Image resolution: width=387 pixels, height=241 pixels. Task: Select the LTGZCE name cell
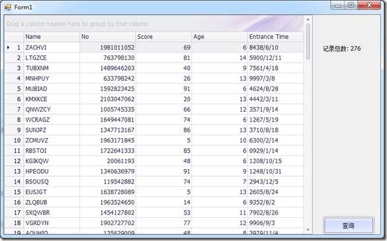pos(52,57)
